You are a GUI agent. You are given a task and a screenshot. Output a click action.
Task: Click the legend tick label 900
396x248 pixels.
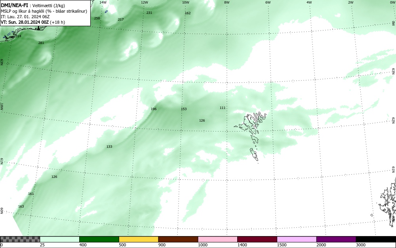162,245
